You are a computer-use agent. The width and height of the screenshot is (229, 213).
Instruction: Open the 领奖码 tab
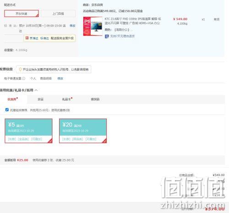point(95,99)
